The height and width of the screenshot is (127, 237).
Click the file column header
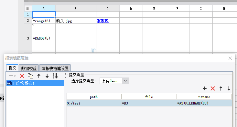pyautogui.click(x=149, y=97)
